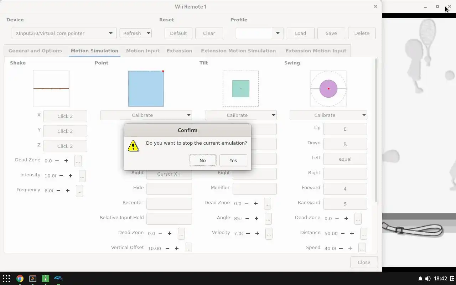Click the Point Recenter mapping button
Viewport: 456px width, 285px height.
[x=169, y=204]
